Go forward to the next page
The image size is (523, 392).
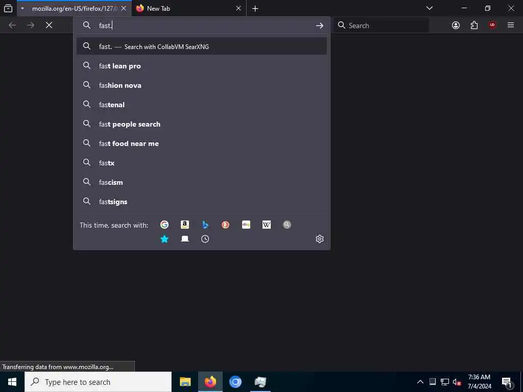pos(30,25)
